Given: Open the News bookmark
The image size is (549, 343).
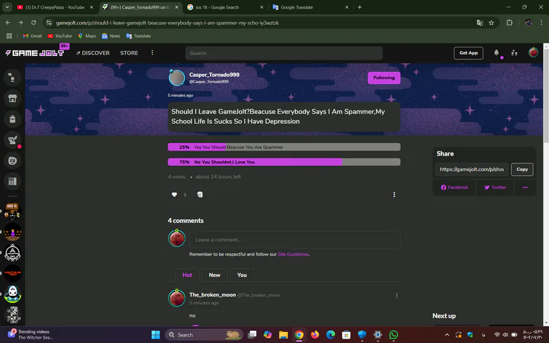Looking at the screenshot, I should (111, 36).
